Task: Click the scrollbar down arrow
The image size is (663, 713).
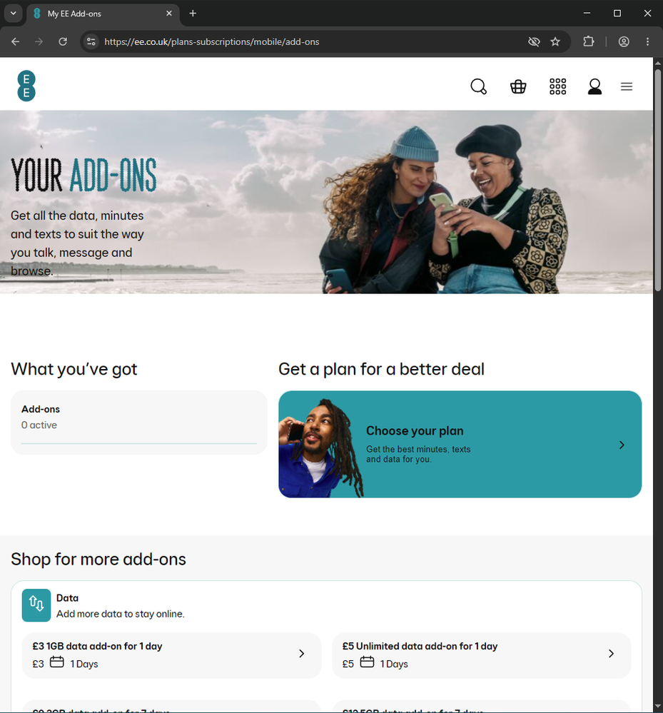Action: 658,706
